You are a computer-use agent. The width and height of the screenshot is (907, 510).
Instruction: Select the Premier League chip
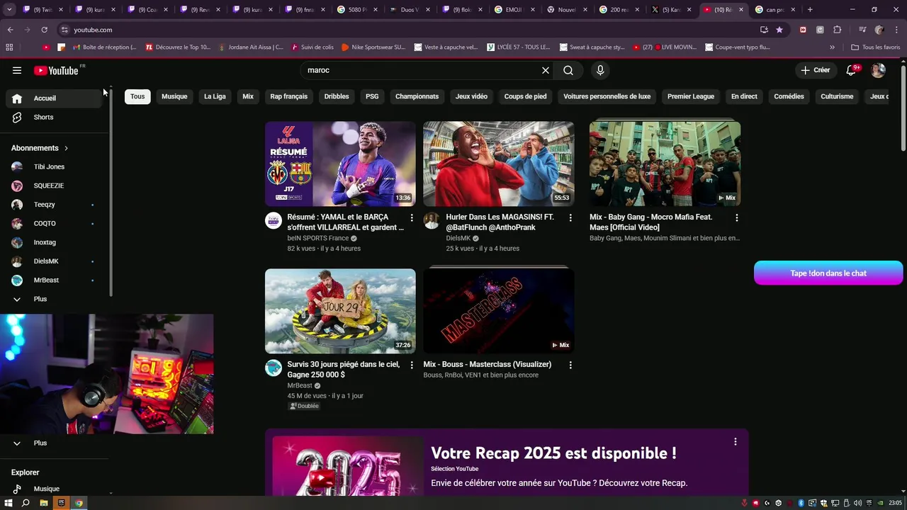coord(691,96)
